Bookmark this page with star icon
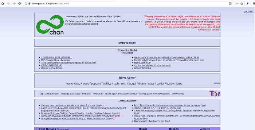 pos(242,3)
